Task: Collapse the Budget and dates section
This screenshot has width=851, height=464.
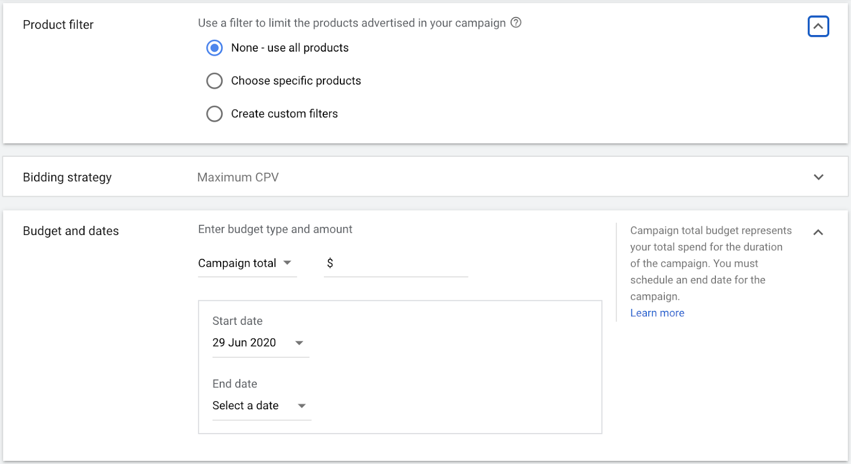Action: pyautogui.click(x=818, y=232)
